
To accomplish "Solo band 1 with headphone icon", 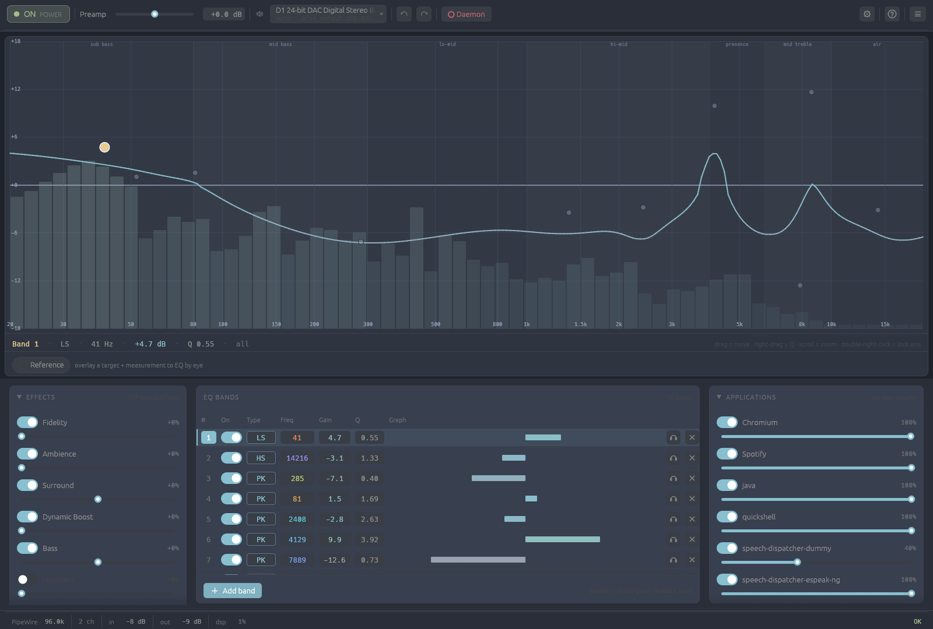I will pyautogui.click(x=674, y=437).
